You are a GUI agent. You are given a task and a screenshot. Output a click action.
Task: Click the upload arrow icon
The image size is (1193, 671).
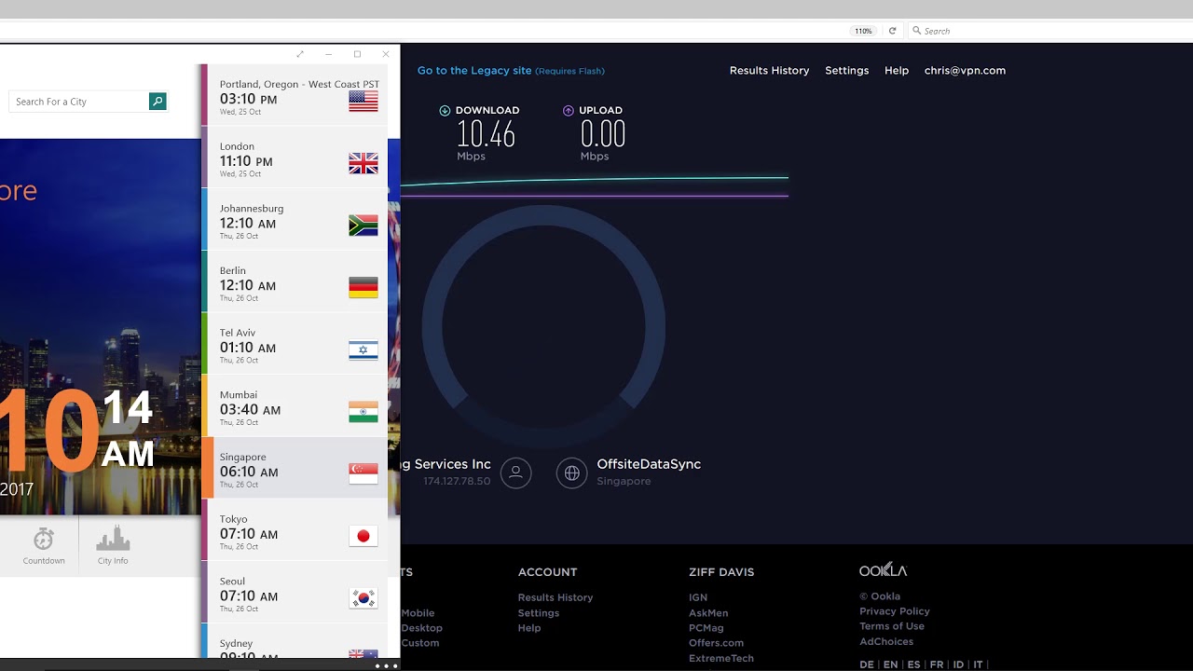569,110
